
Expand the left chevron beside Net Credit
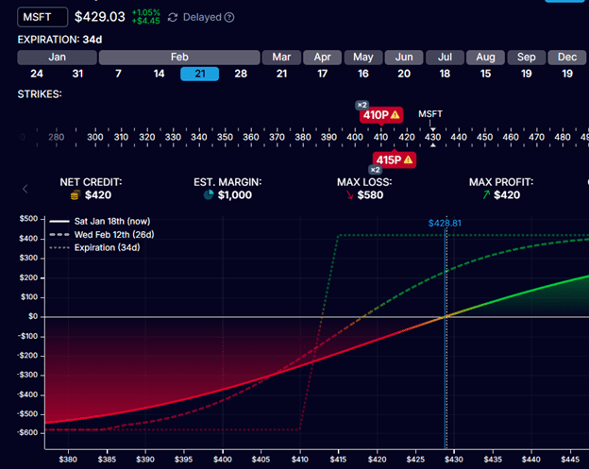pos(25,189)
